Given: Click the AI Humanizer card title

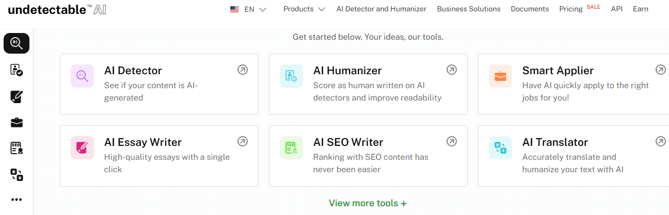Looking at the screenshot, I should tap(347, 71).
